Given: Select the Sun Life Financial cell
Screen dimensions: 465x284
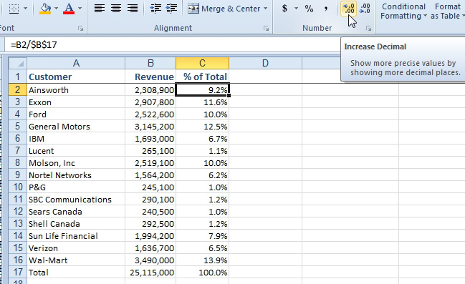Looking at the screenshot, I should click(76, 236).
